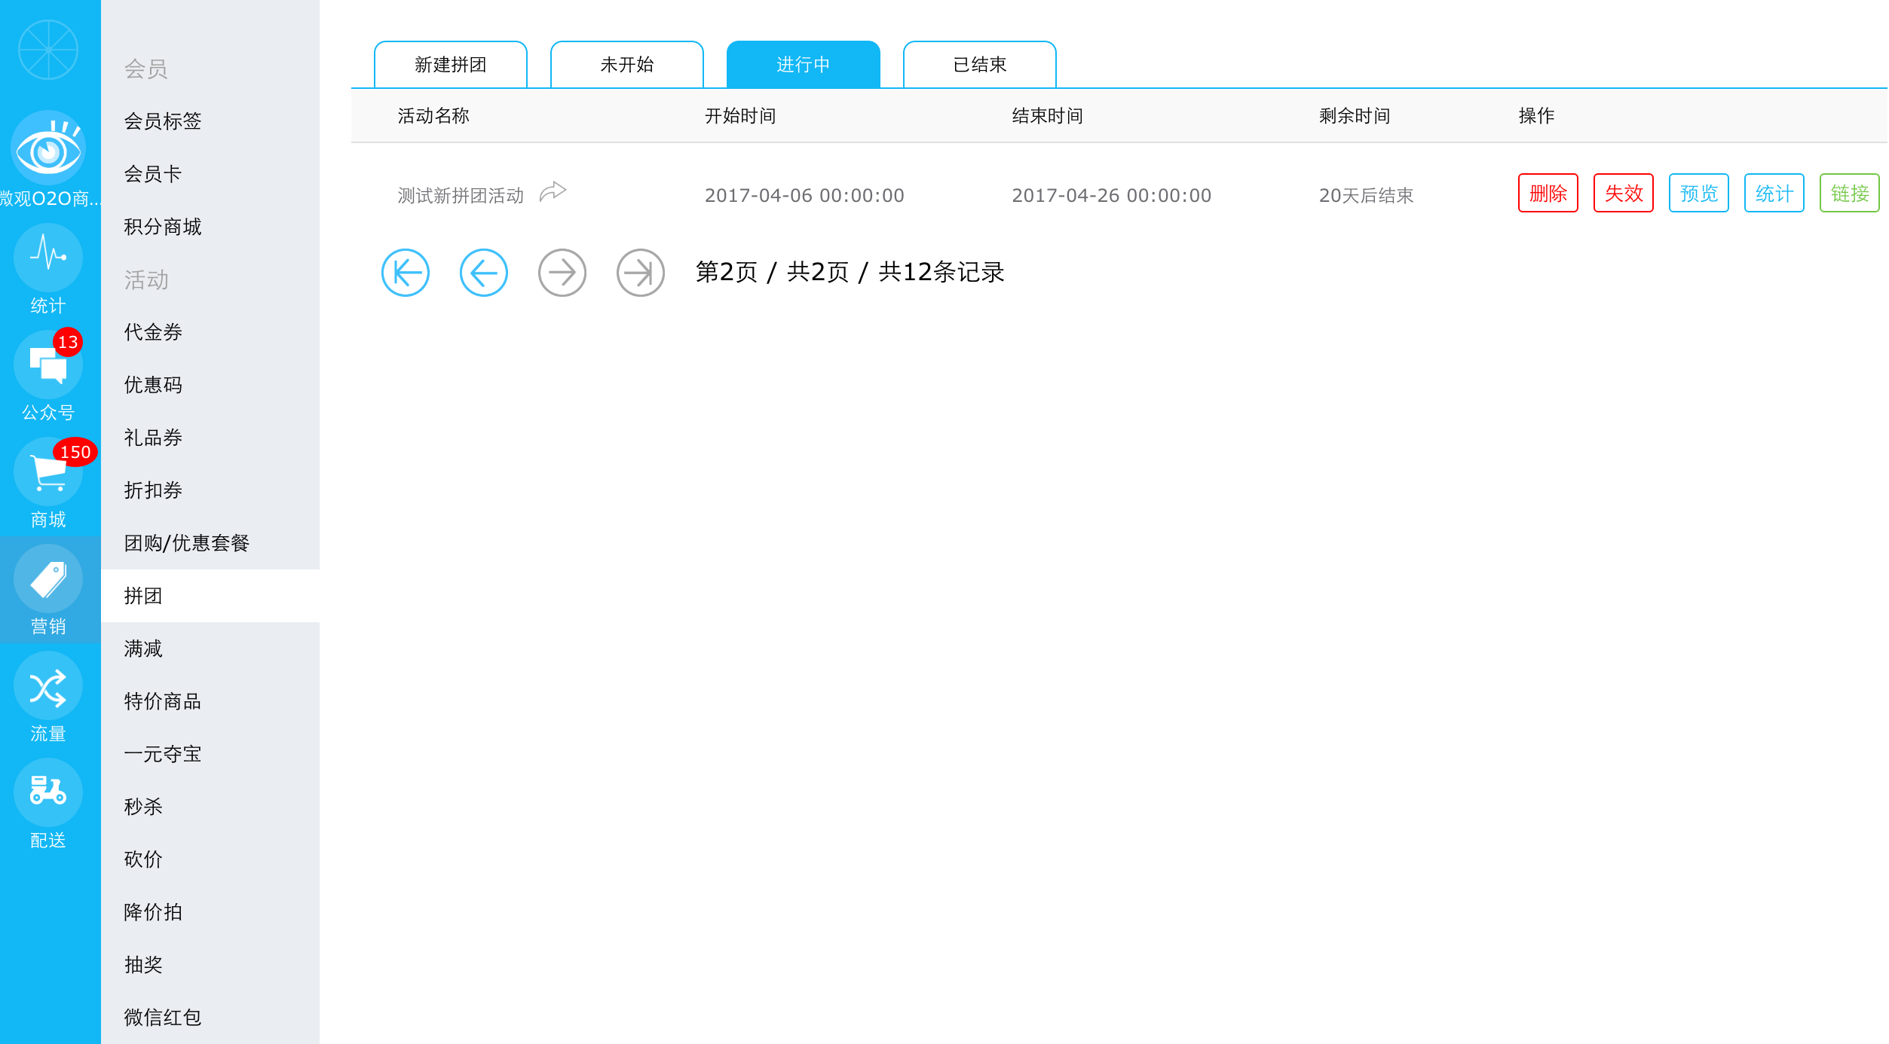Click the 开始时间 column header
This screenshot has height=1044, width=1889.
(x=740, y=116)
